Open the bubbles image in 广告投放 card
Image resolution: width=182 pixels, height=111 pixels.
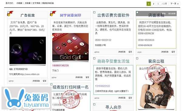point(28,50)
